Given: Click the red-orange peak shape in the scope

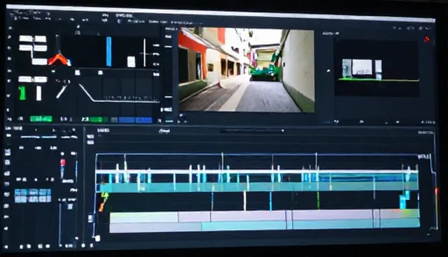Looking at the screenshot, I should point(59,59).
